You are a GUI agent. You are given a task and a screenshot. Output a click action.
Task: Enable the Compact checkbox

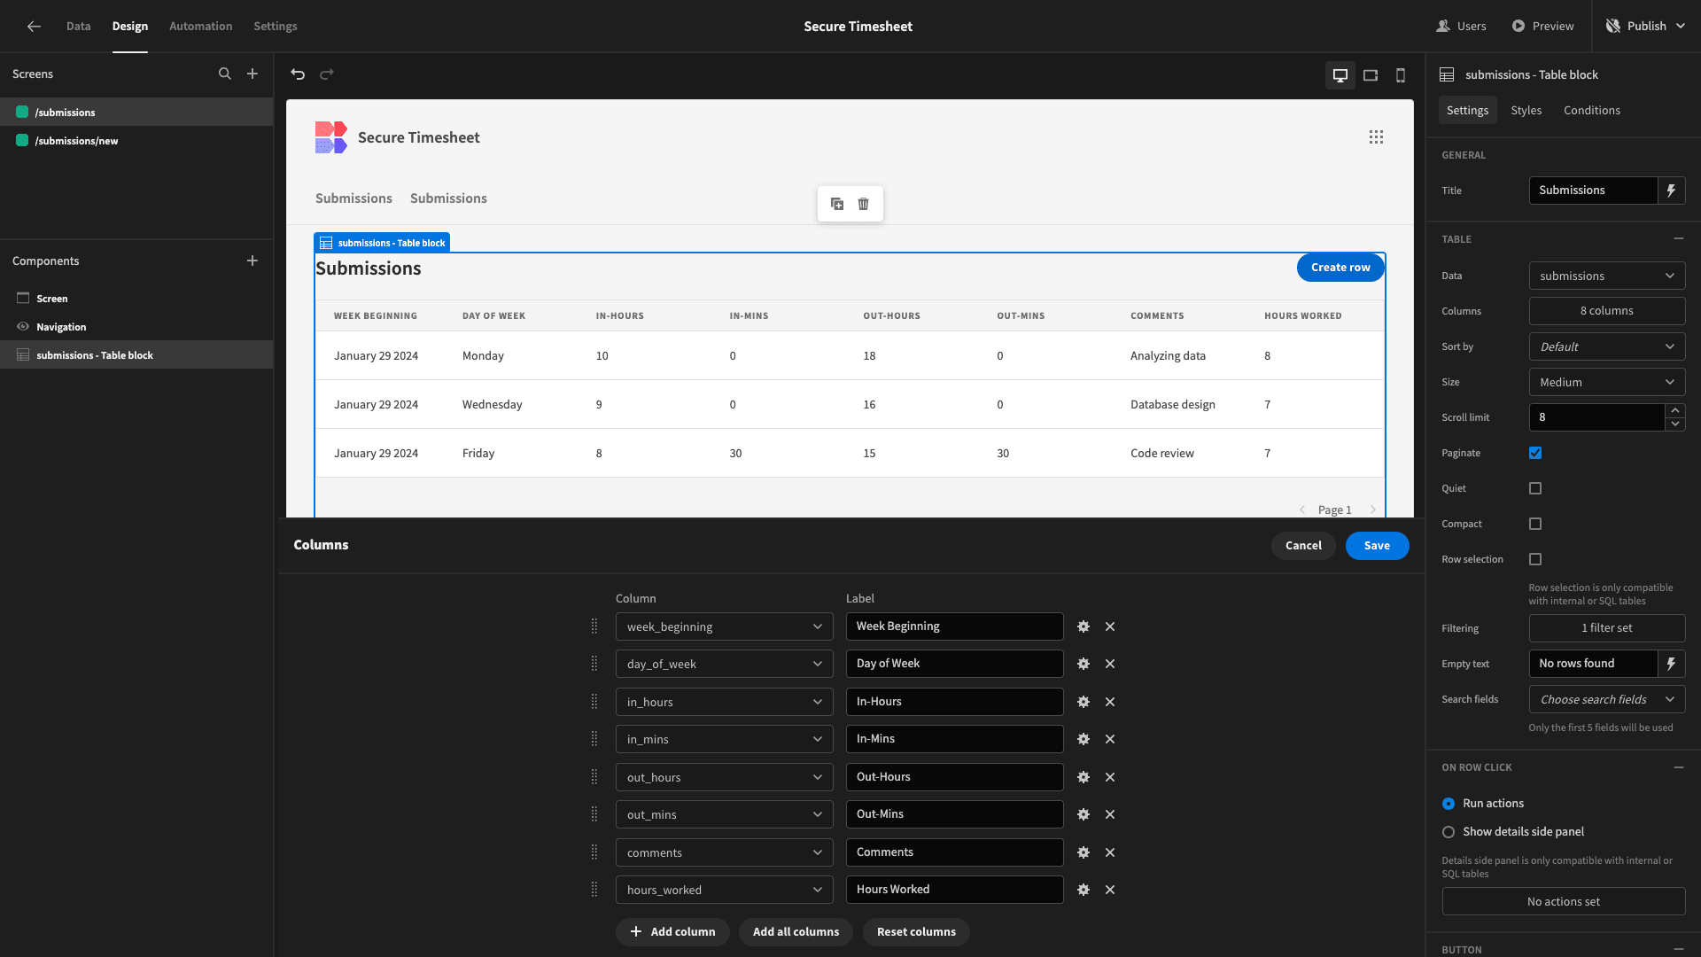tap(1535, 524)
